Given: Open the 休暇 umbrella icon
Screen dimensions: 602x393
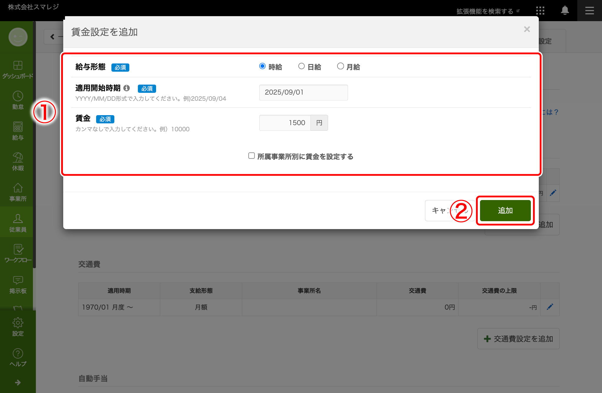Looking at the screenshot, I should 18,158.
